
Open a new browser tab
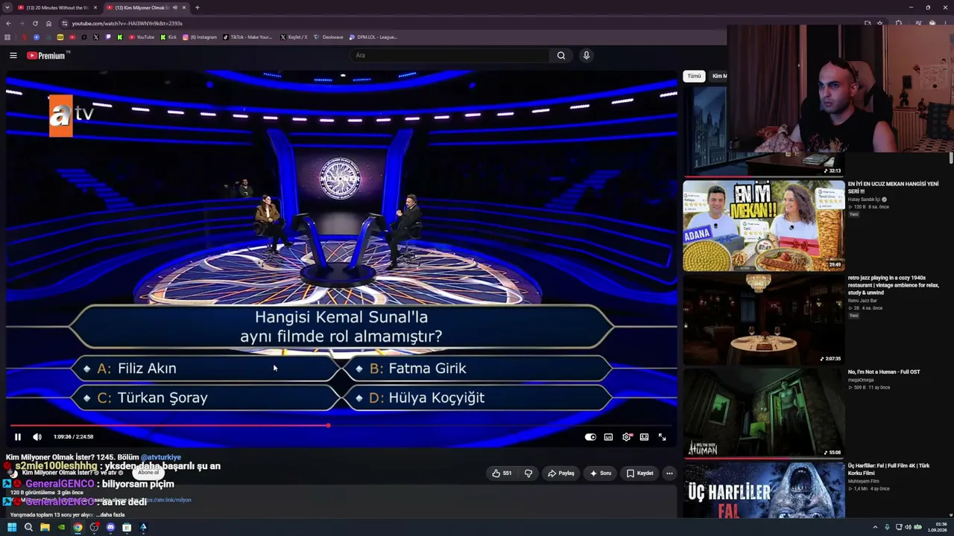click(x=198, y=7)
